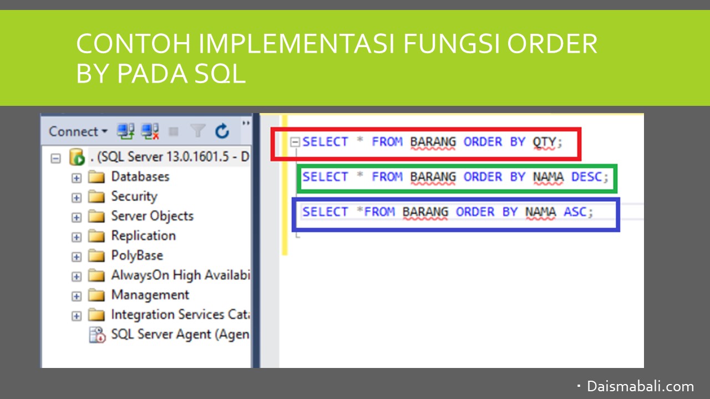Select the Server Objects tree item
This screenshot has height=399, width=710.
point(152,216)
